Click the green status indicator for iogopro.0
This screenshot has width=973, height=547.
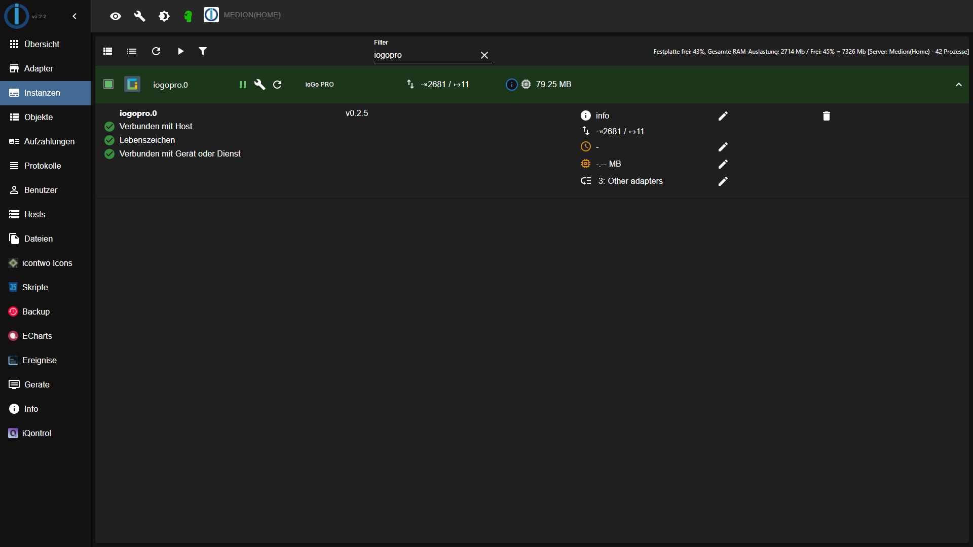(108, 84)
